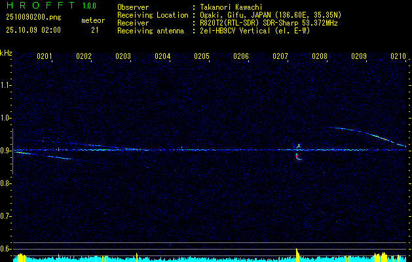Click the kHz axis unit label
The width and height of the screenshot is (412, 262).
point(7,53)
